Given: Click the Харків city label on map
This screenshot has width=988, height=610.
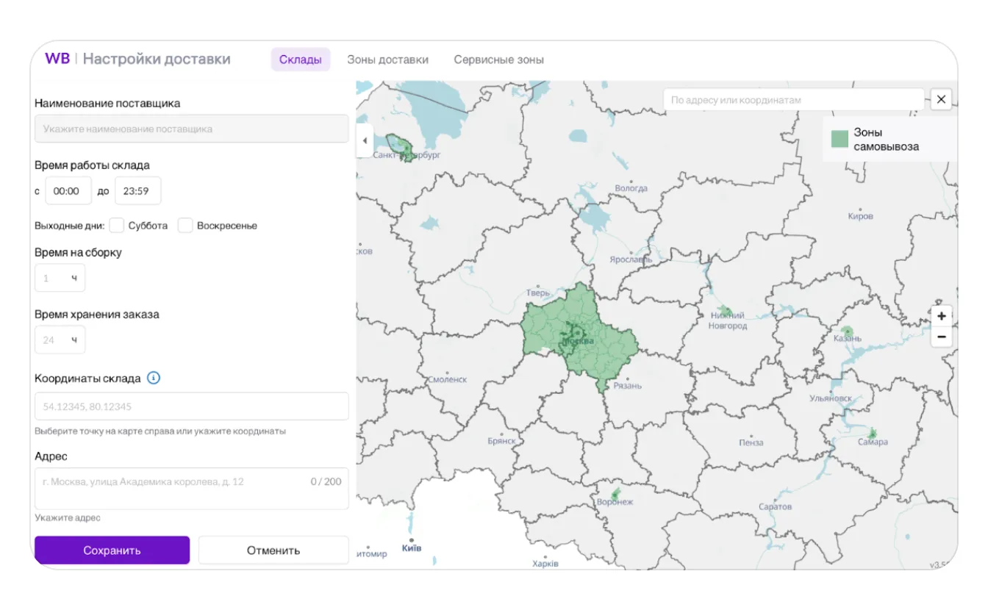Looking at the screenshot, I should coord(545,564).
